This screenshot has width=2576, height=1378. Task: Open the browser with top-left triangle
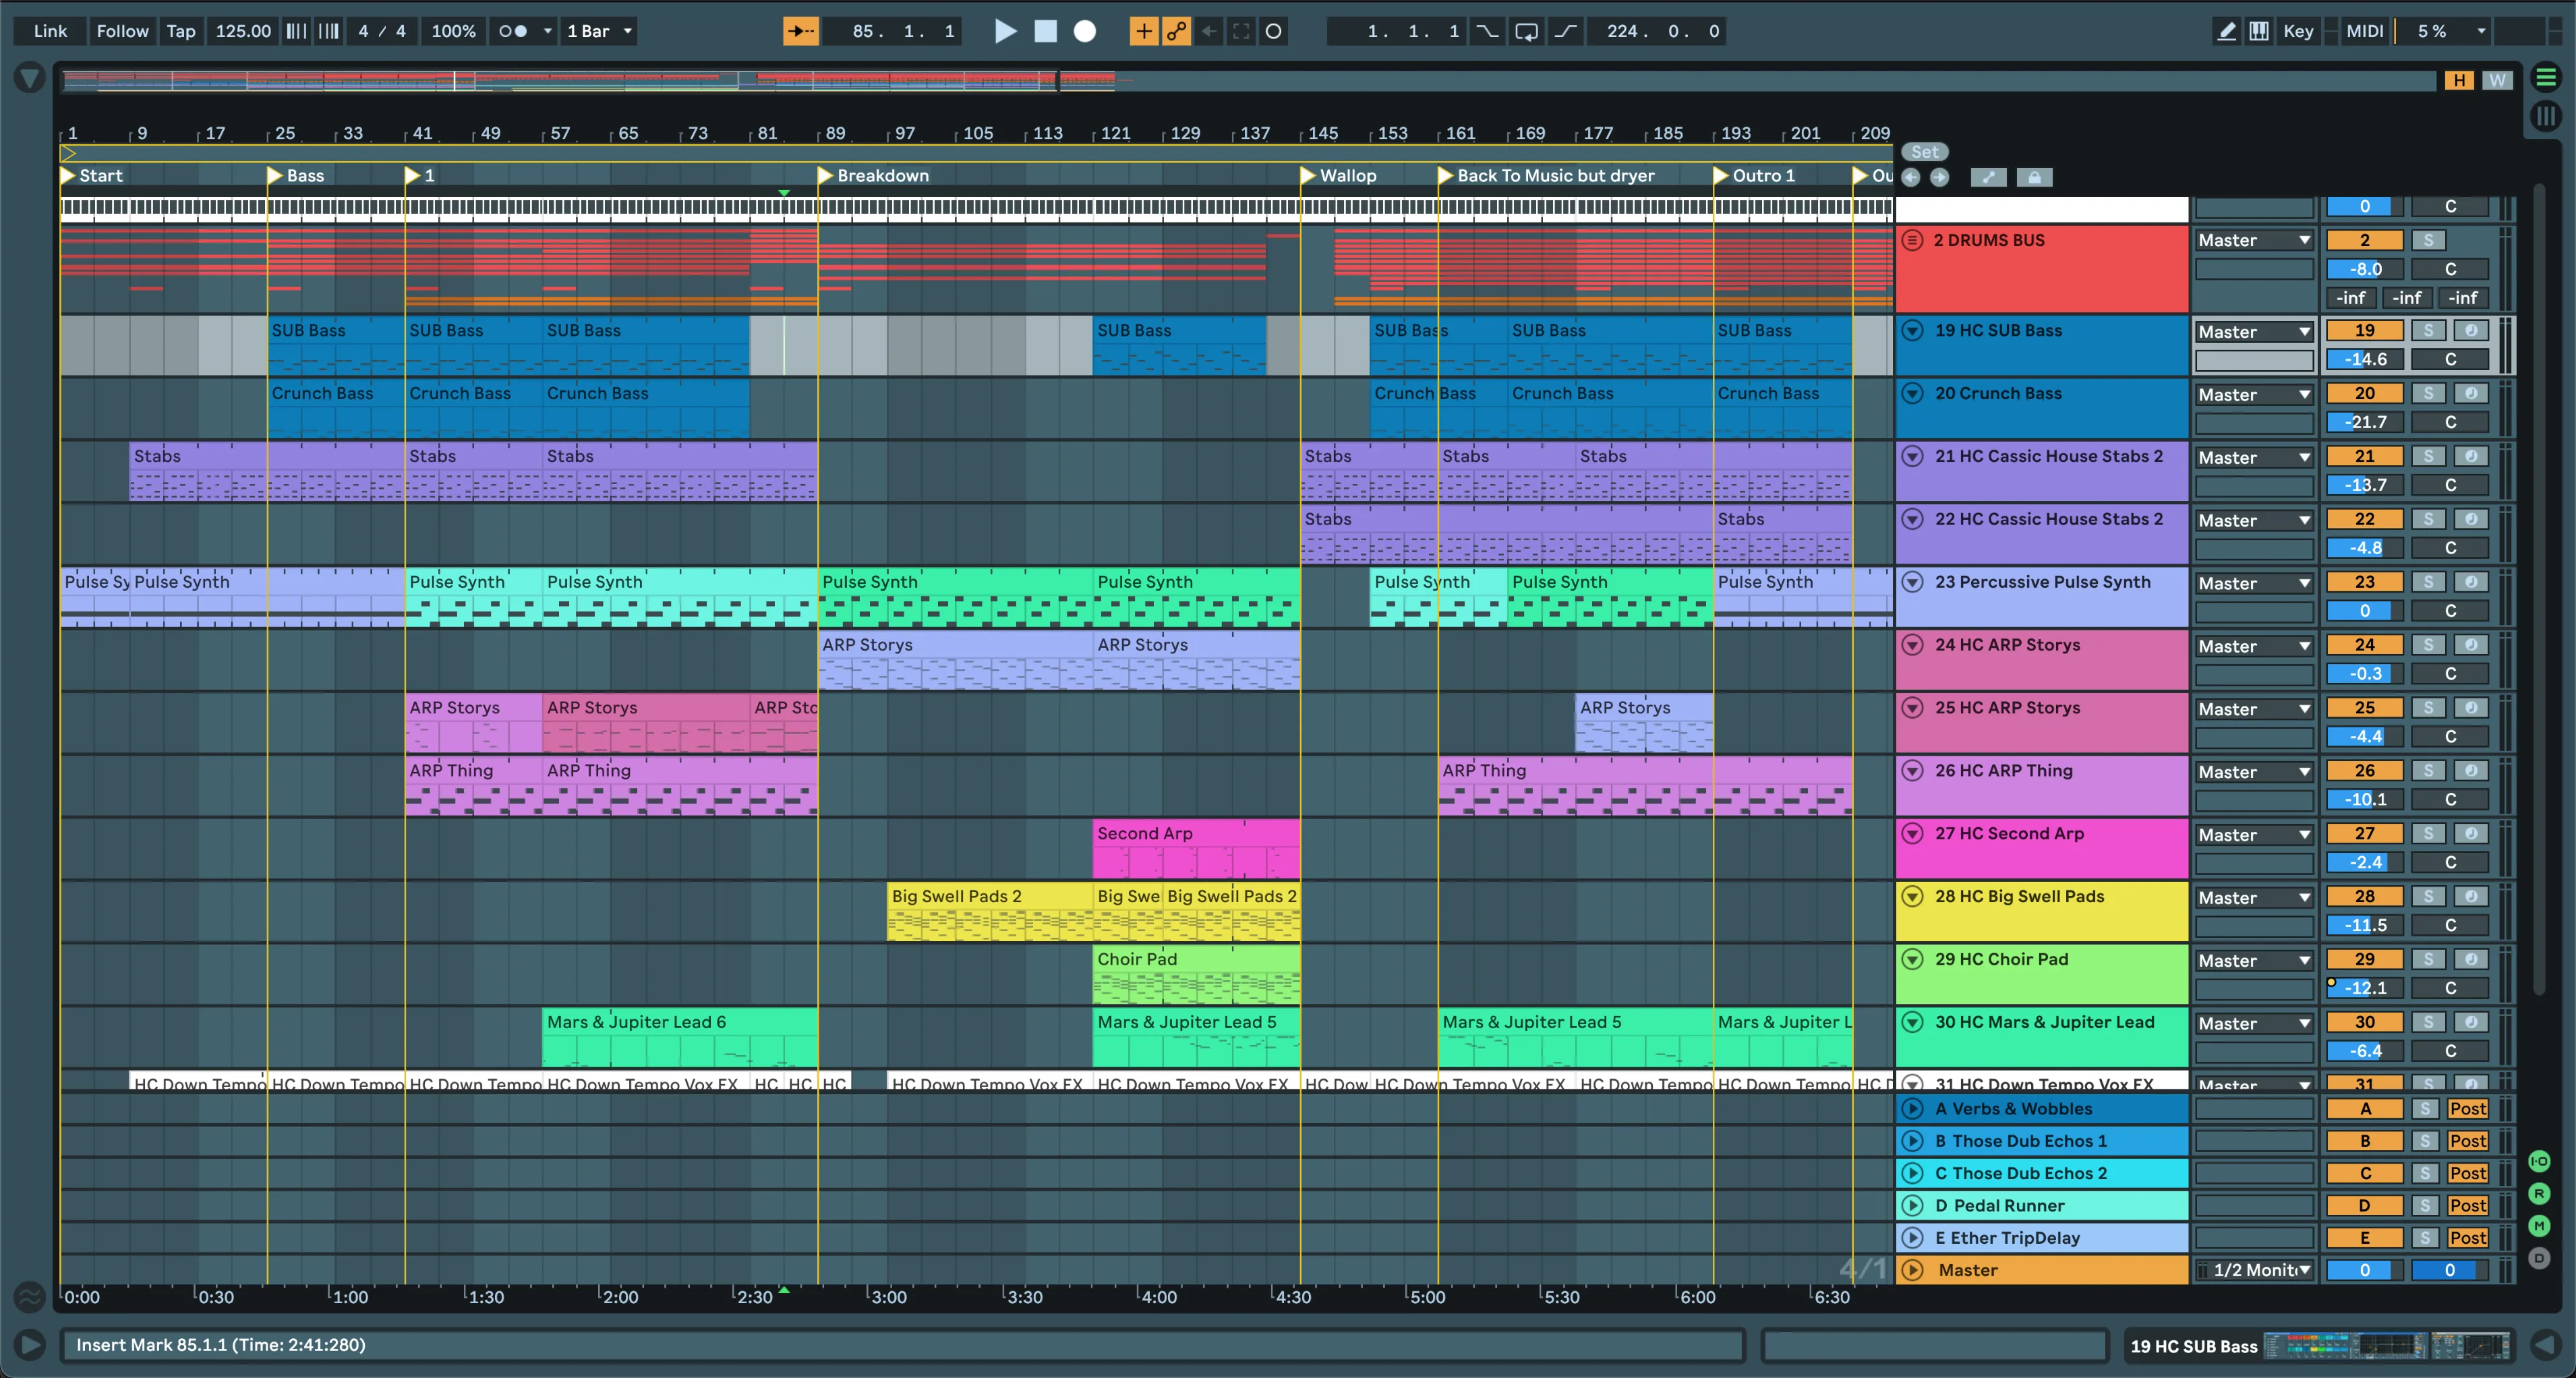click(x=29, y=78)
